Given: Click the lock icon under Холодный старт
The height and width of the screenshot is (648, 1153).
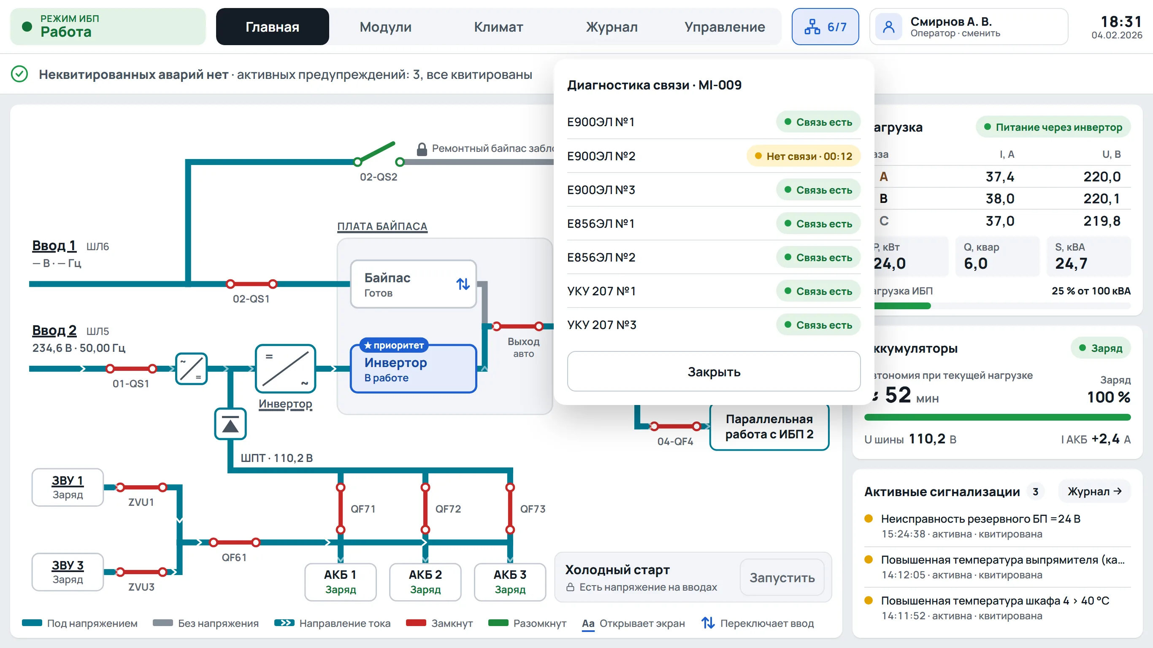Looking at the screenshot, I should [570, 587].
